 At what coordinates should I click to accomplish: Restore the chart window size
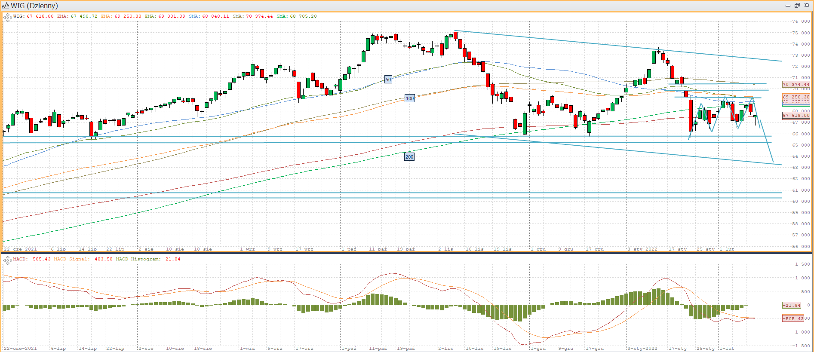797,6
